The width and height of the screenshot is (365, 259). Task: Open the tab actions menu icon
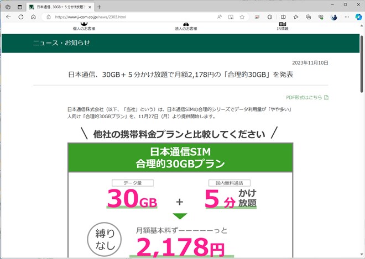click(20, 7)
